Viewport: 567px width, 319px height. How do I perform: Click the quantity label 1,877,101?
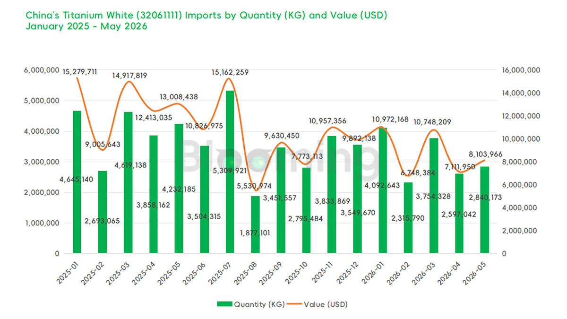(256, 233)
